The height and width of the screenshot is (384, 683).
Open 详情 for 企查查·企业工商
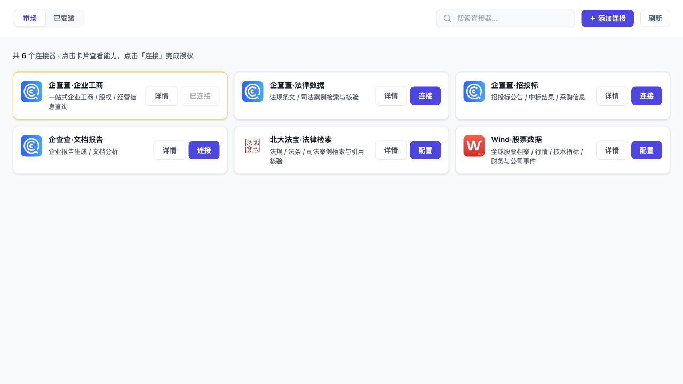(x=162, y=96)
